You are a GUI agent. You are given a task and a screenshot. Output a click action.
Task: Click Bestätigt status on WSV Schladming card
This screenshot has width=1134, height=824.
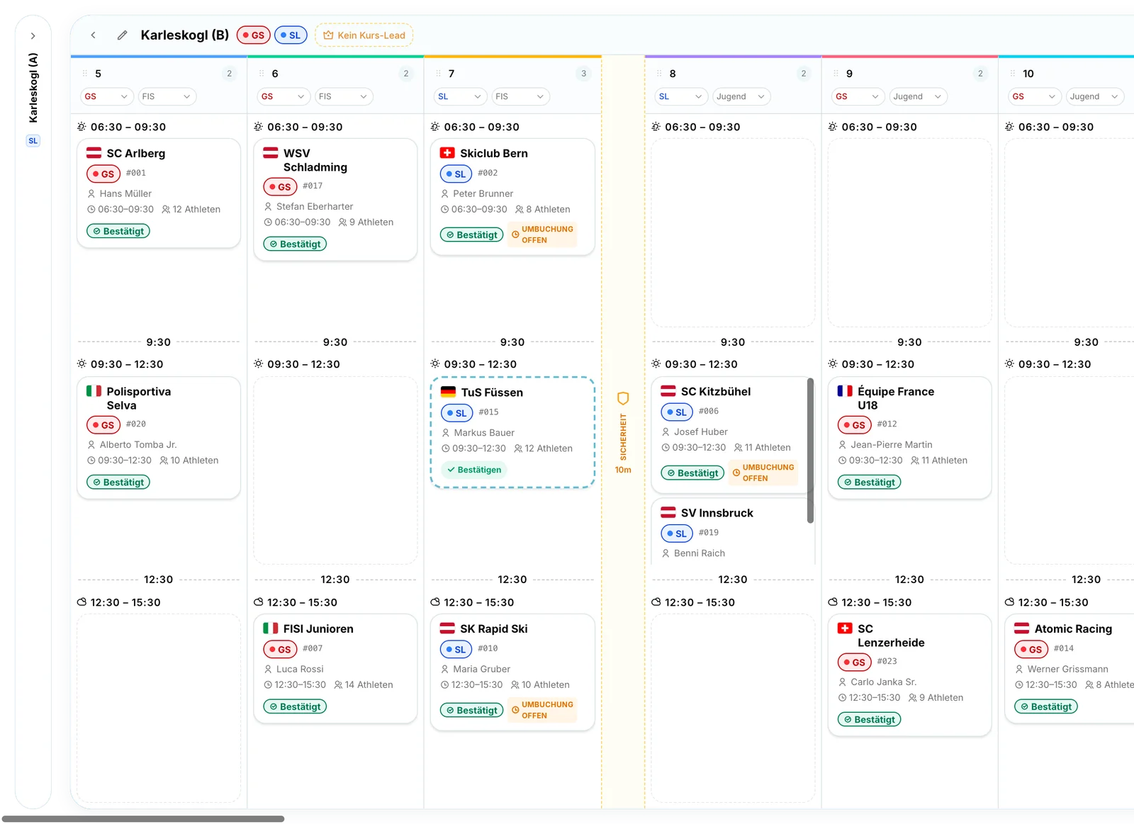295,244
